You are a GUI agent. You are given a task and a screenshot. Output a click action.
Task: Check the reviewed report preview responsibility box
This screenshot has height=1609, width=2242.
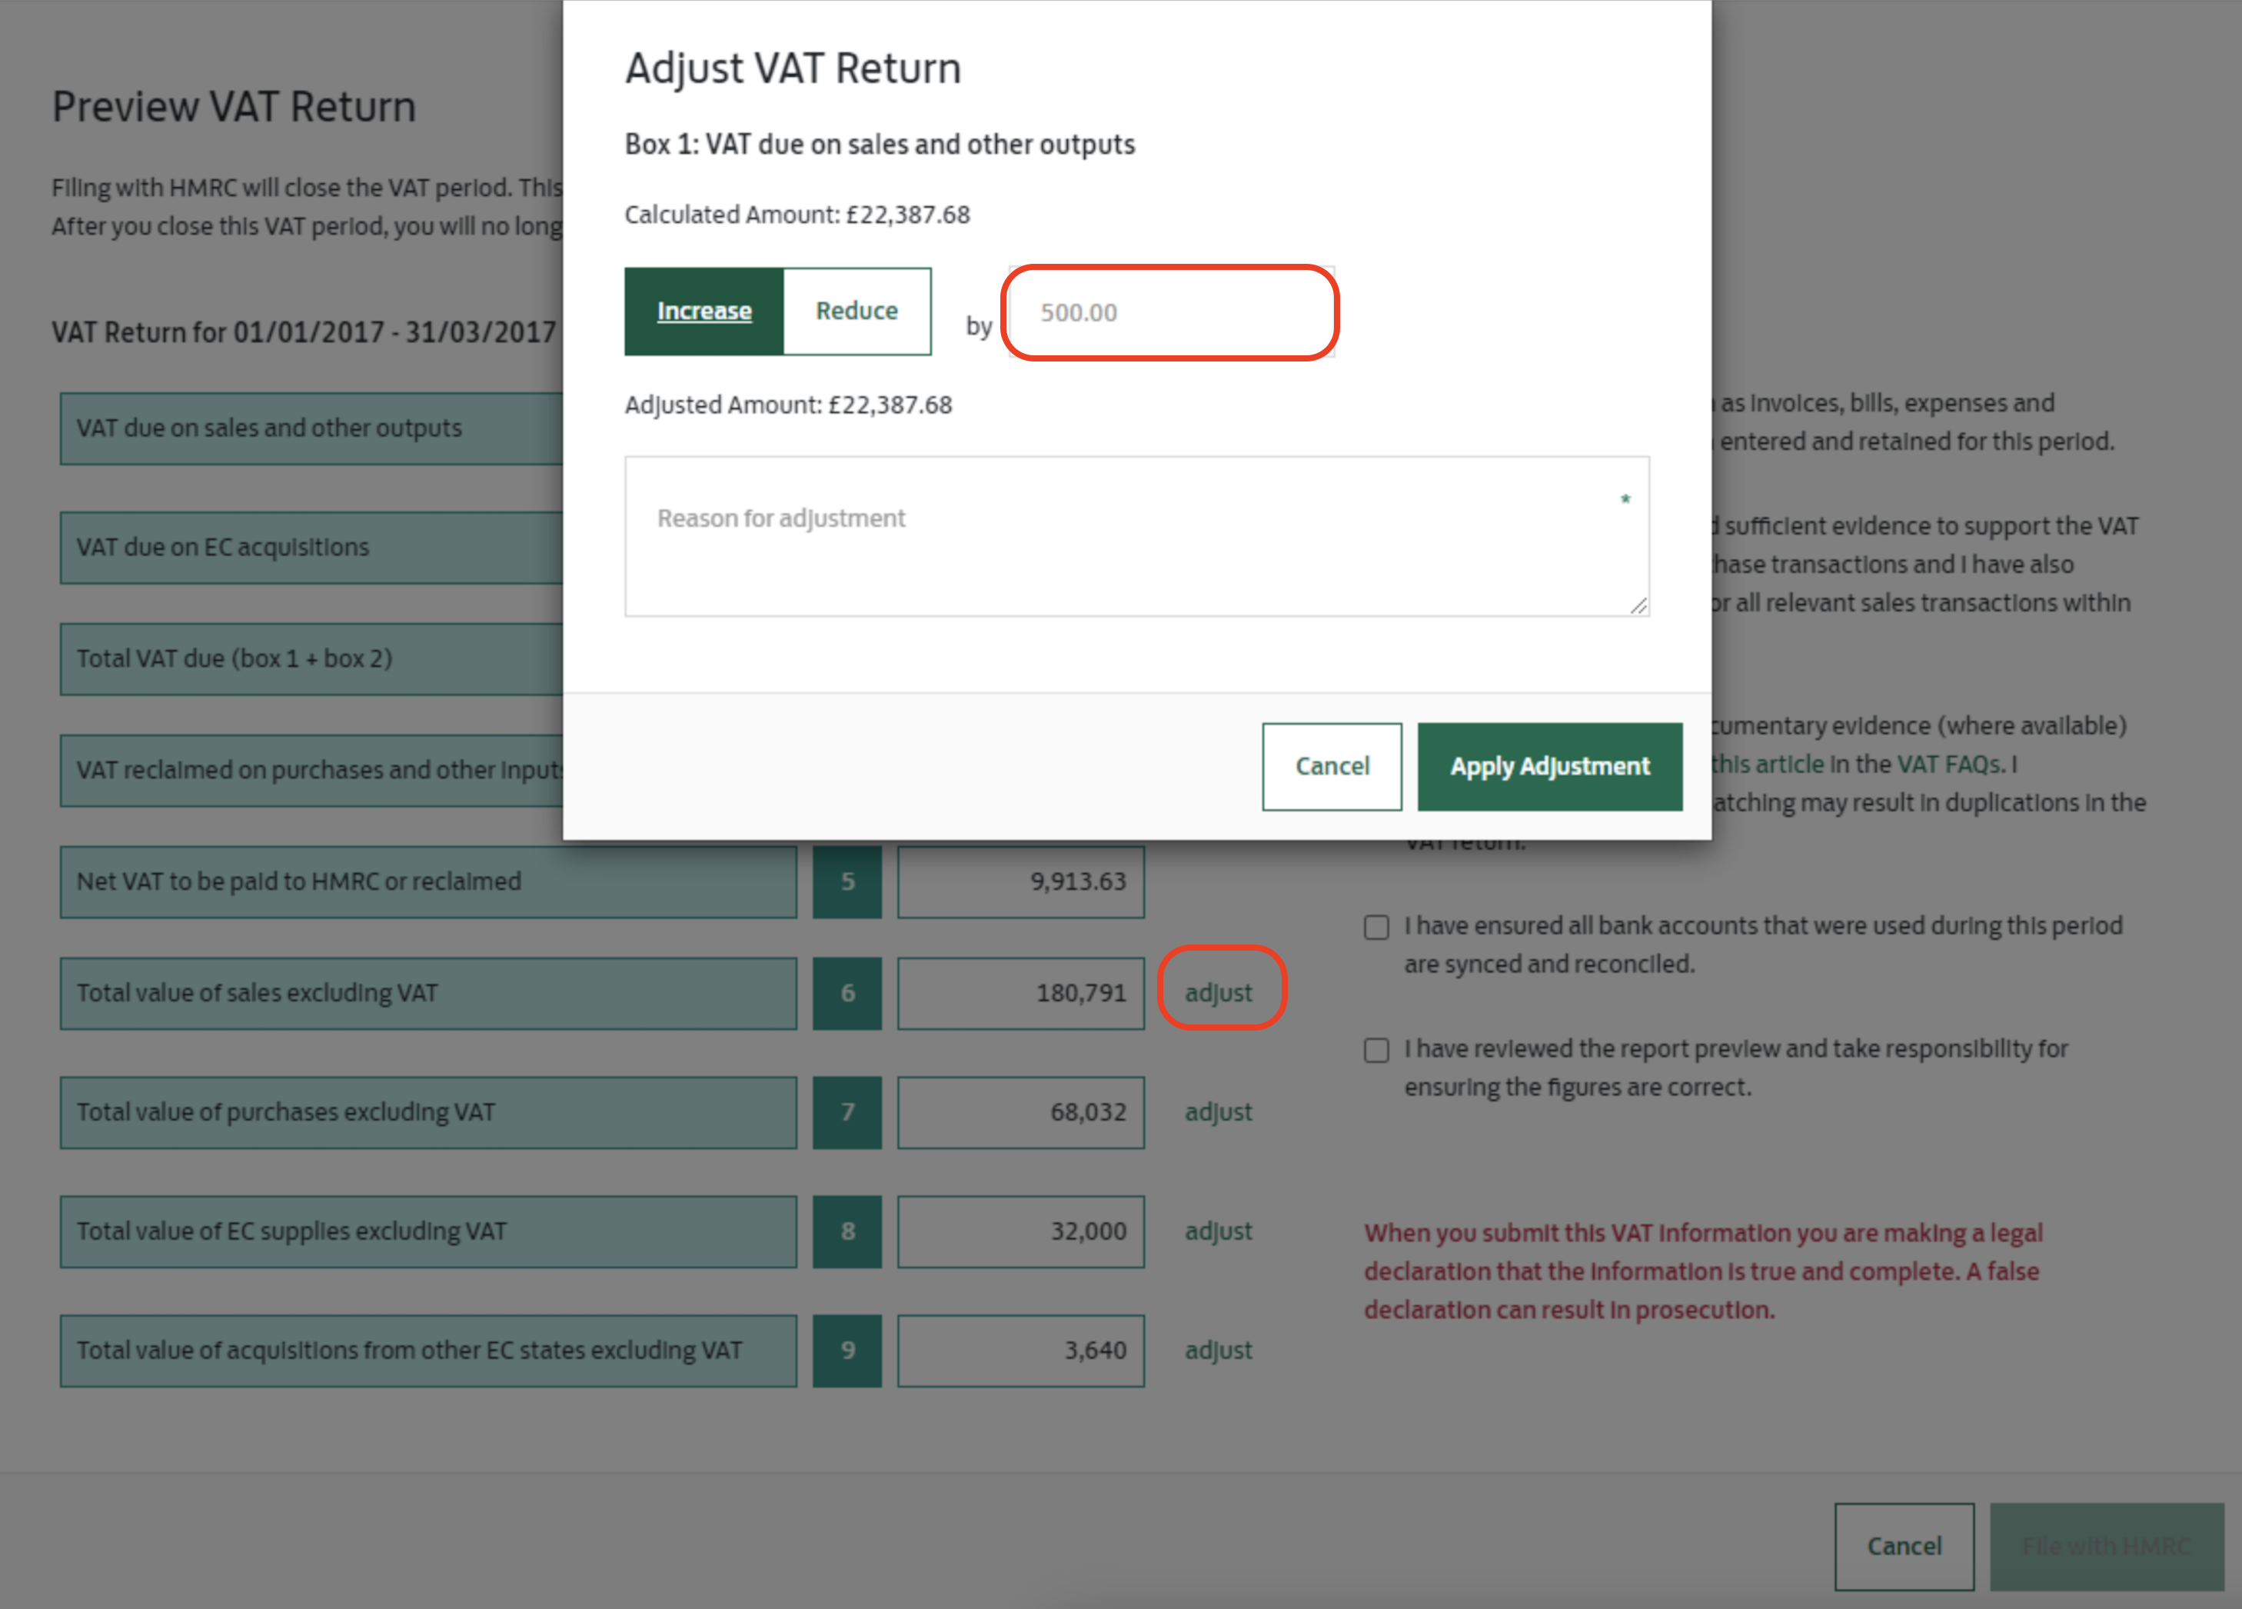1376,1049
